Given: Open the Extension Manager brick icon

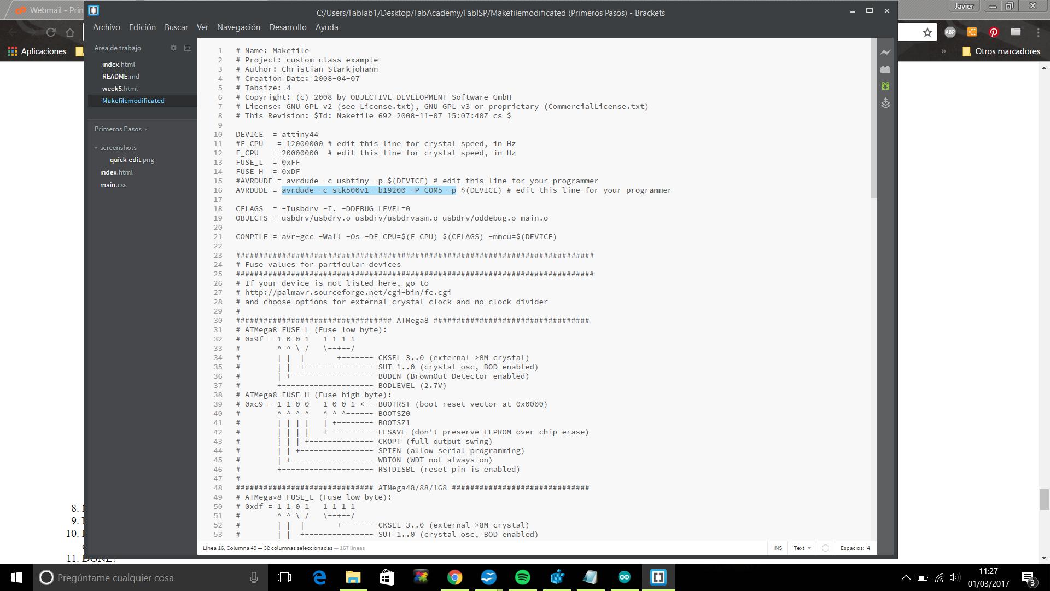Looking at the screenshot, I should coord(885,69).
